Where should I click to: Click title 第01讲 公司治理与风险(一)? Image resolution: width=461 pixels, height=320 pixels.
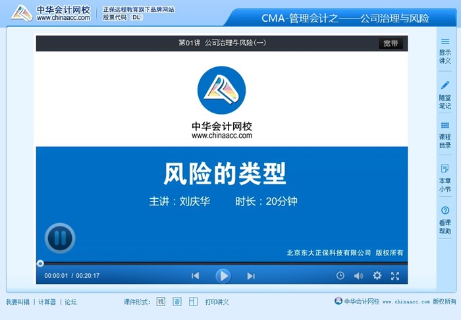(x=223, y=43)
